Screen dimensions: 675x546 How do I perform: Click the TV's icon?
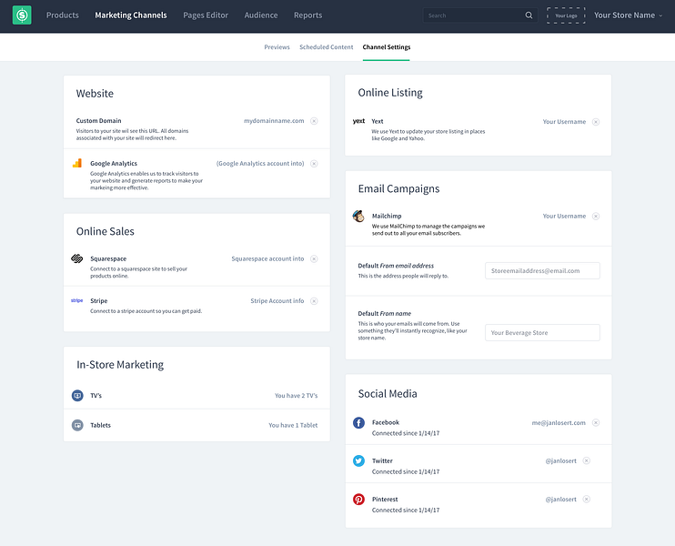tap(77, 395)
